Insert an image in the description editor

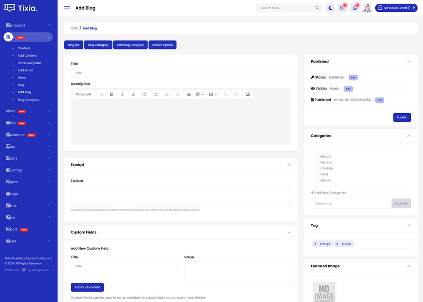[x=248, y=94]
